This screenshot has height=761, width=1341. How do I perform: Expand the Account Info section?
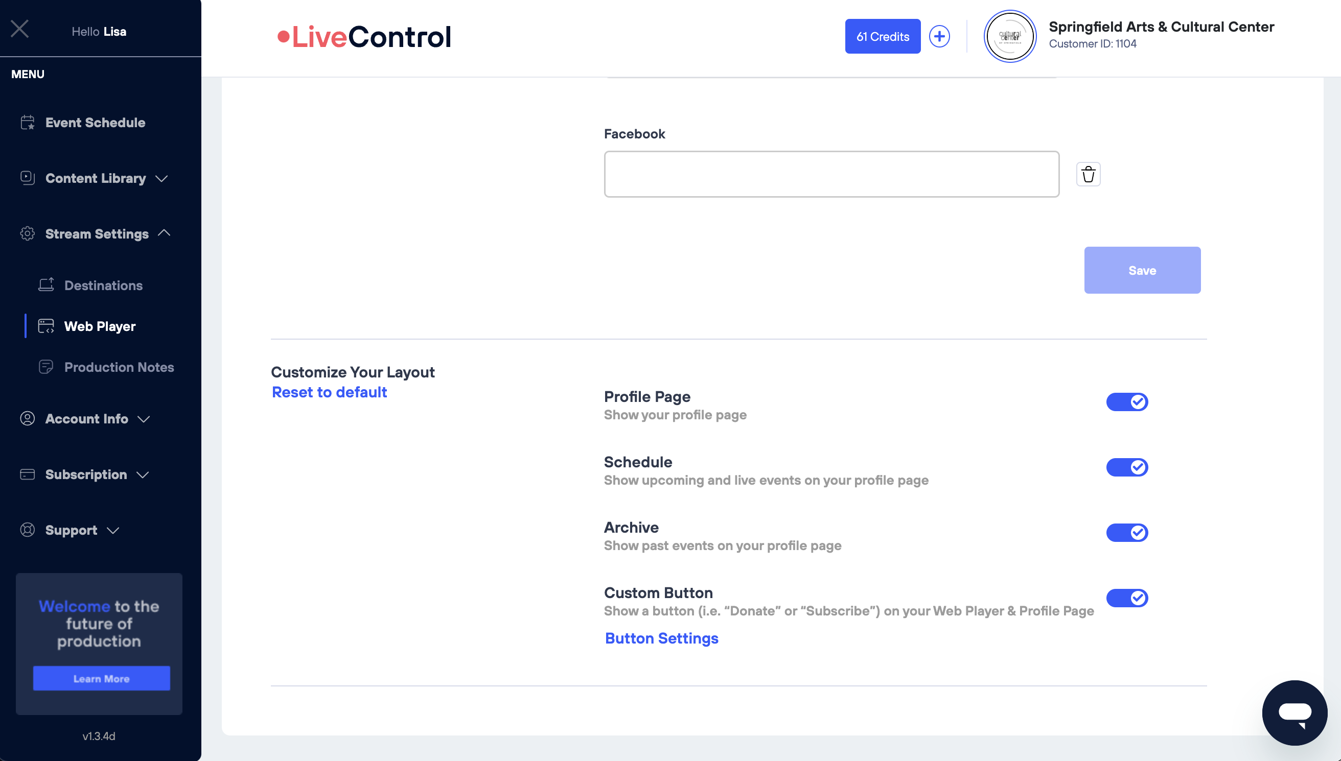pos(87,419)
